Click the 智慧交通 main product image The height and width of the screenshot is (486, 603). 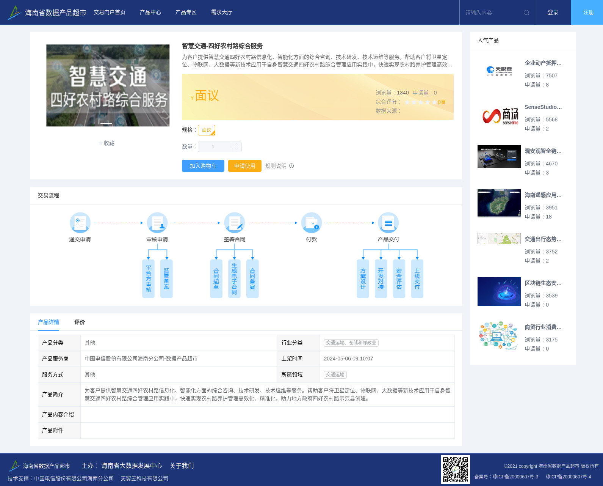pyautogui.click(x=108, y=85)
